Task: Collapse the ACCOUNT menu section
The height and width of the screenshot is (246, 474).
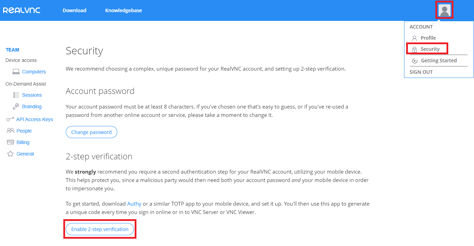Action: point(421,26)
